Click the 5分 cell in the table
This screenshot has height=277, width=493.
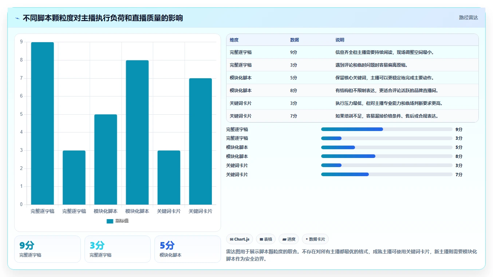293,78
